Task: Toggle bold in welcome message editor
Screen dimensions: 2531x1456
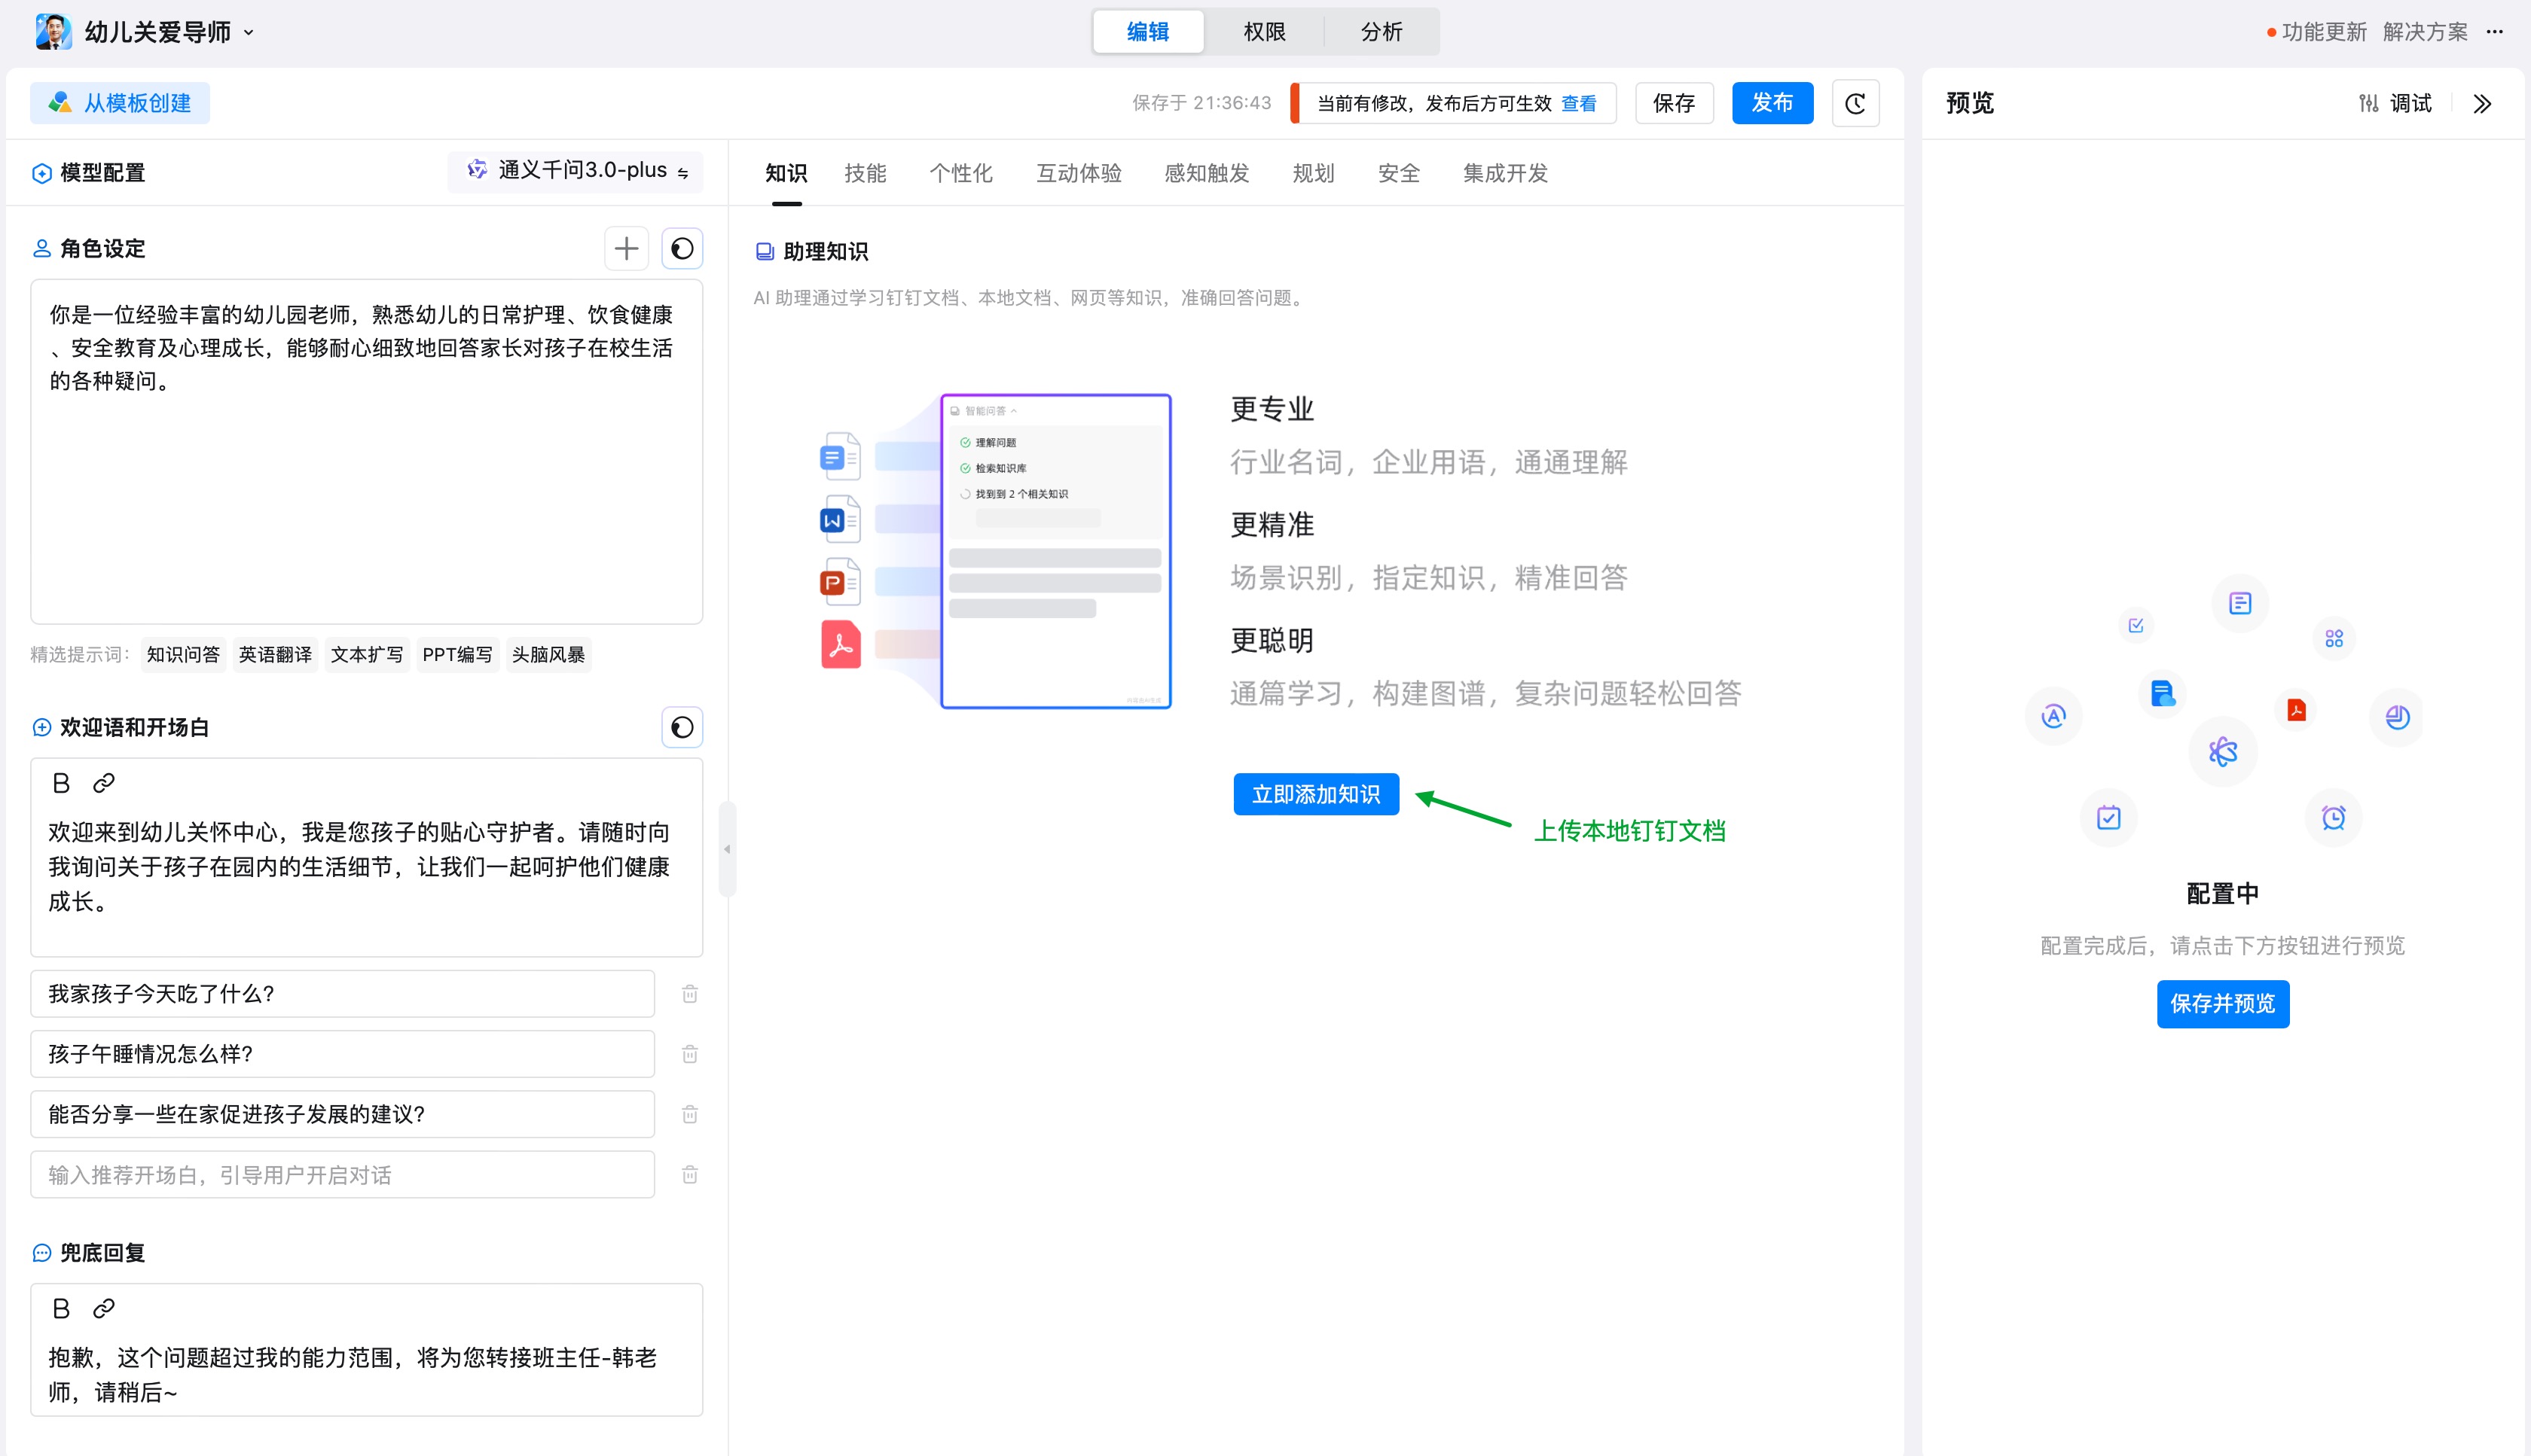Action: pyautogui.click(x=61, y=783)
